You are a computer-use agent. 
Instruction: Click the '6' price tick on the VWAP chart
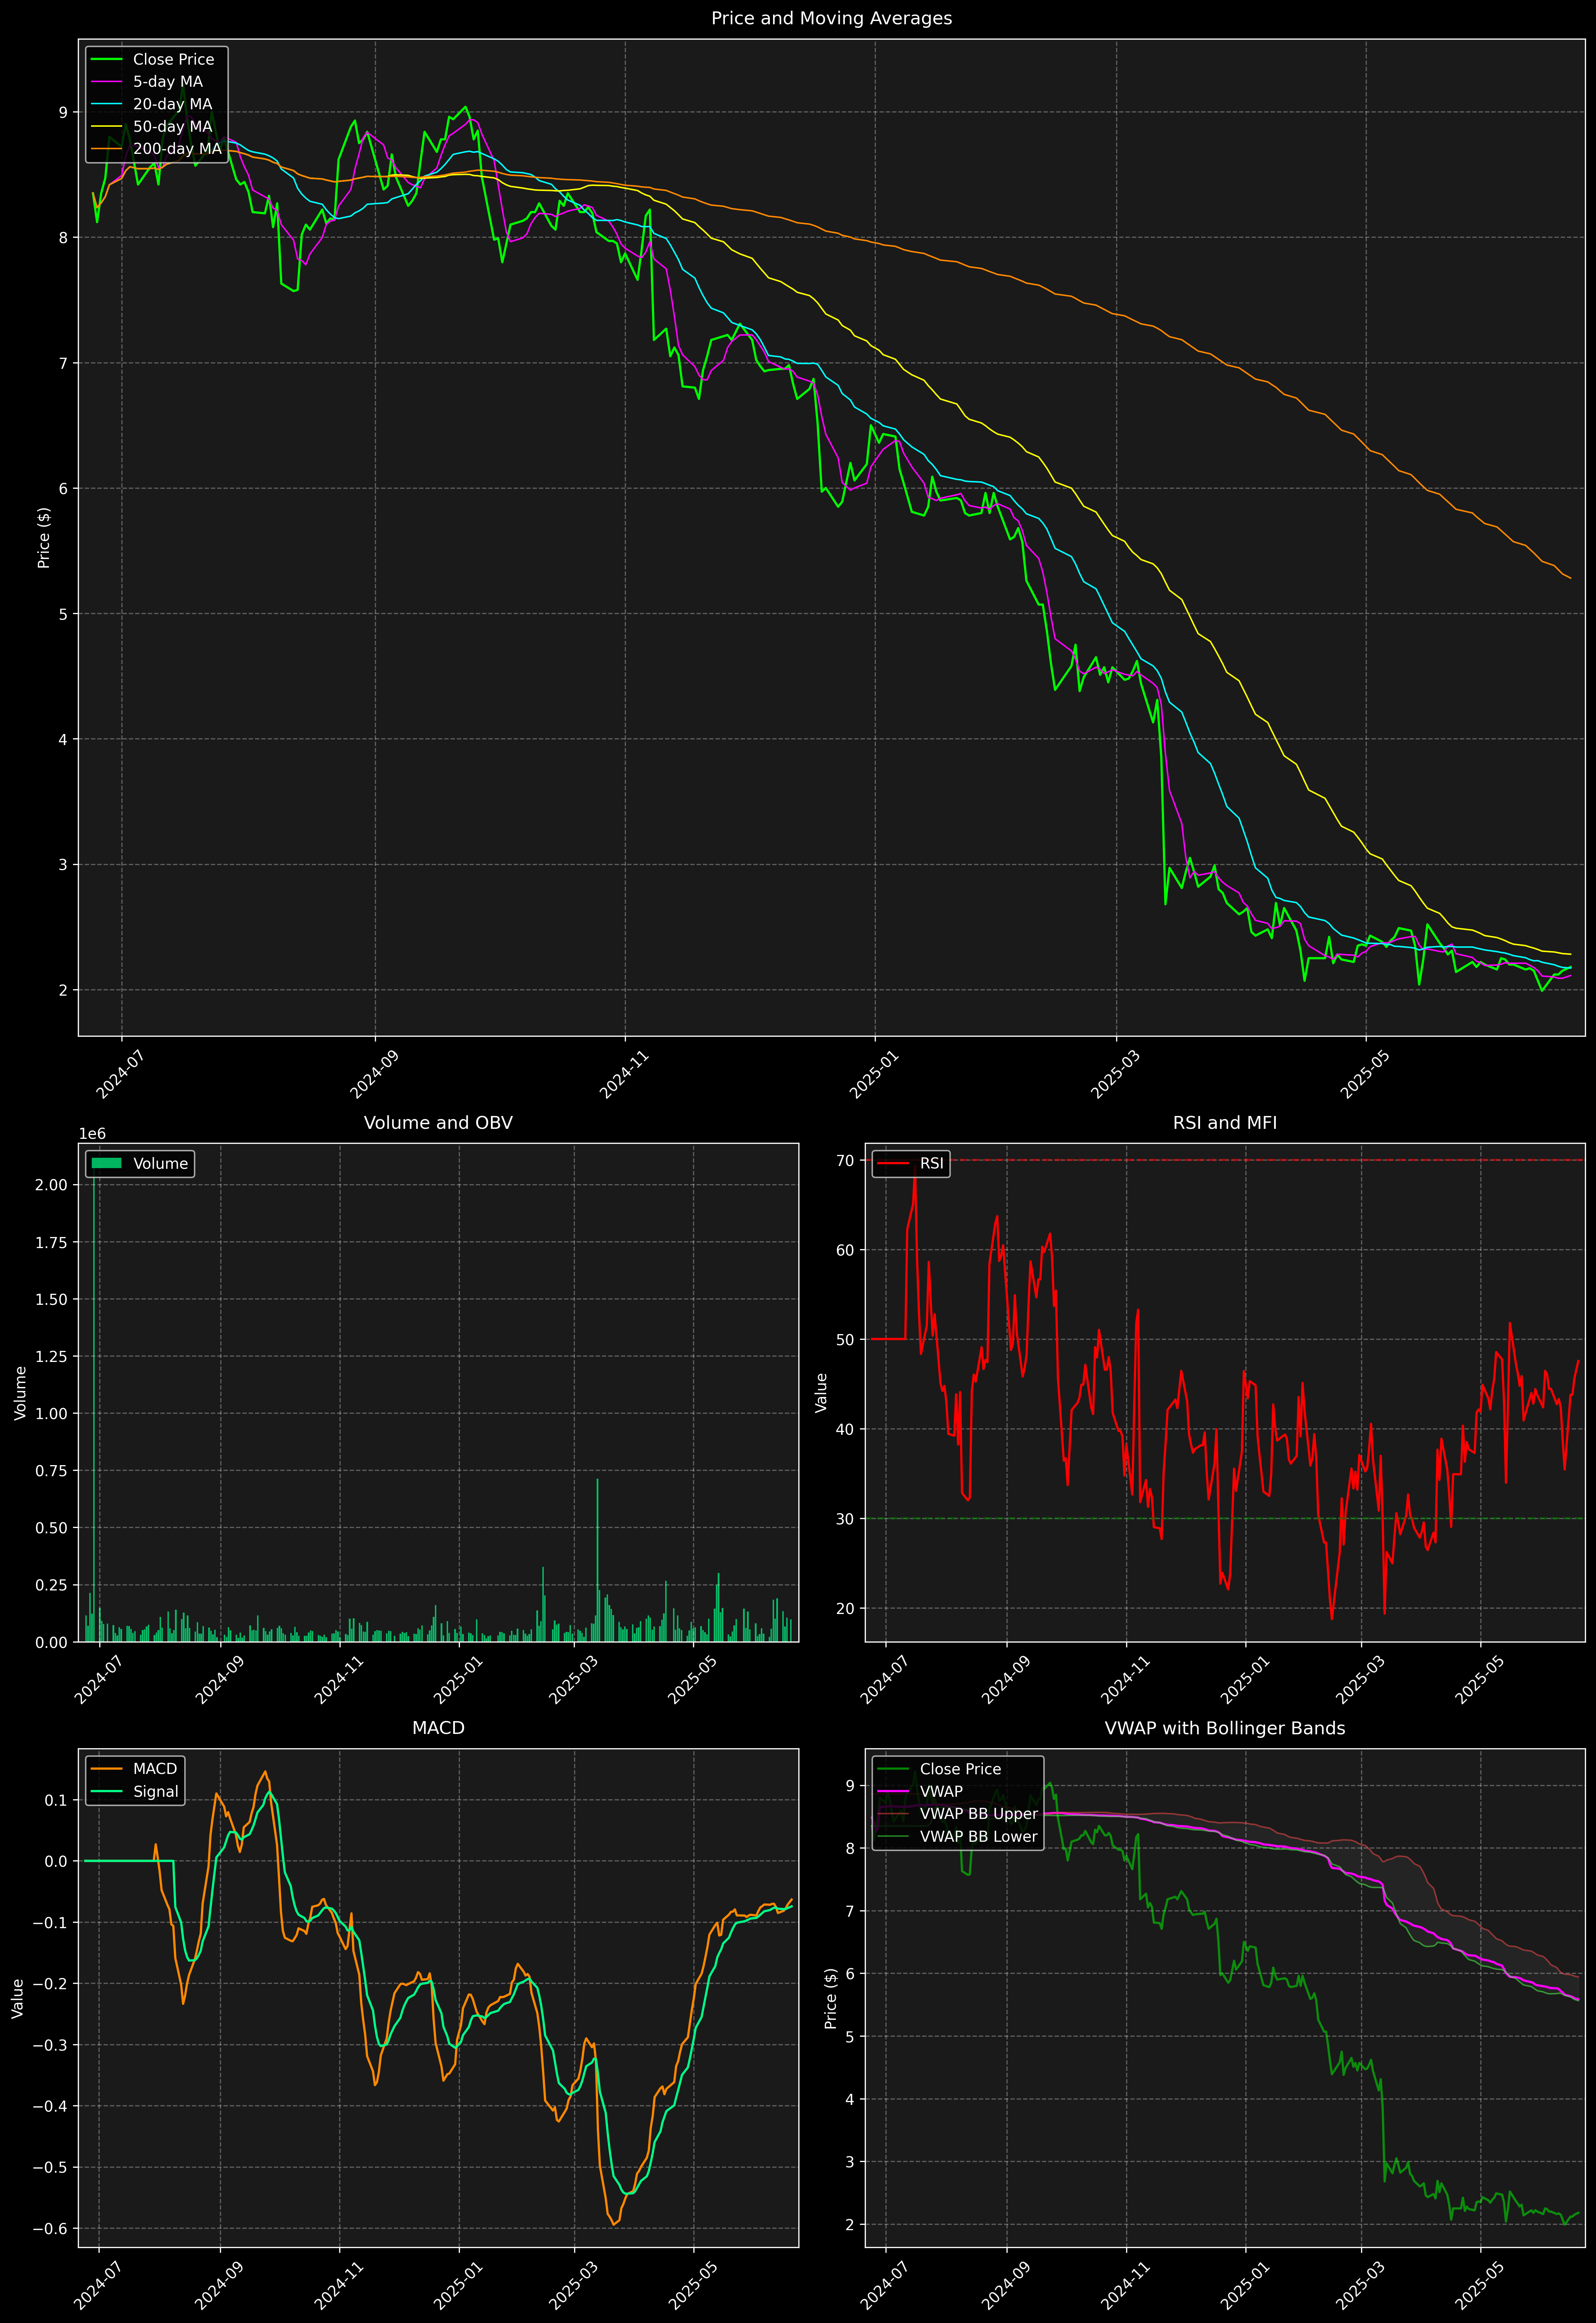[850, 1974]
